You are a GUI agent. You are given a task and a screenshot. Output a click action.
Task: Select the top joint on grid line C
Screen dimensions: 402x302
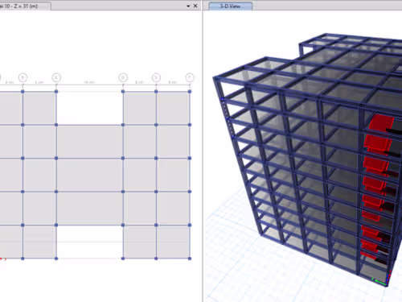56,92
